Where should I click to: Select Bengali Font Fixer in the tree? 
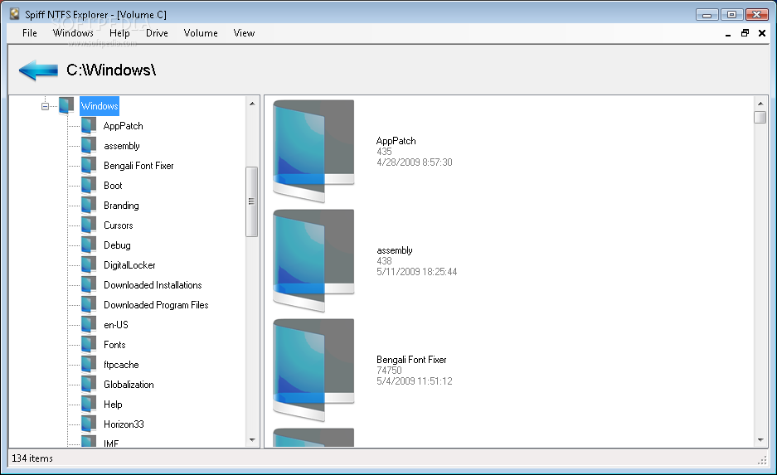click(138, 166)
